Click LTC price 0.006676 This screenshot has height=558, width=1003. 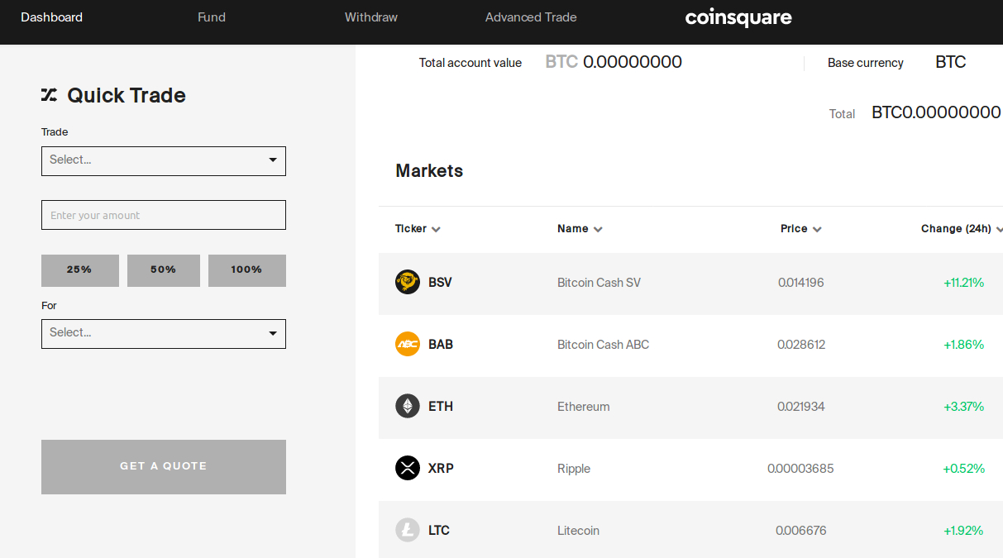pos(800,531)
